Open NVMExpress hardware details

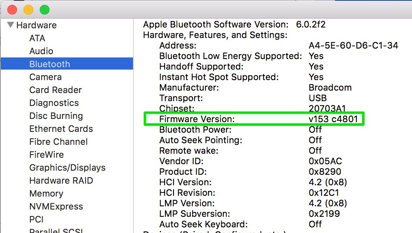click(x=56, y=207)
